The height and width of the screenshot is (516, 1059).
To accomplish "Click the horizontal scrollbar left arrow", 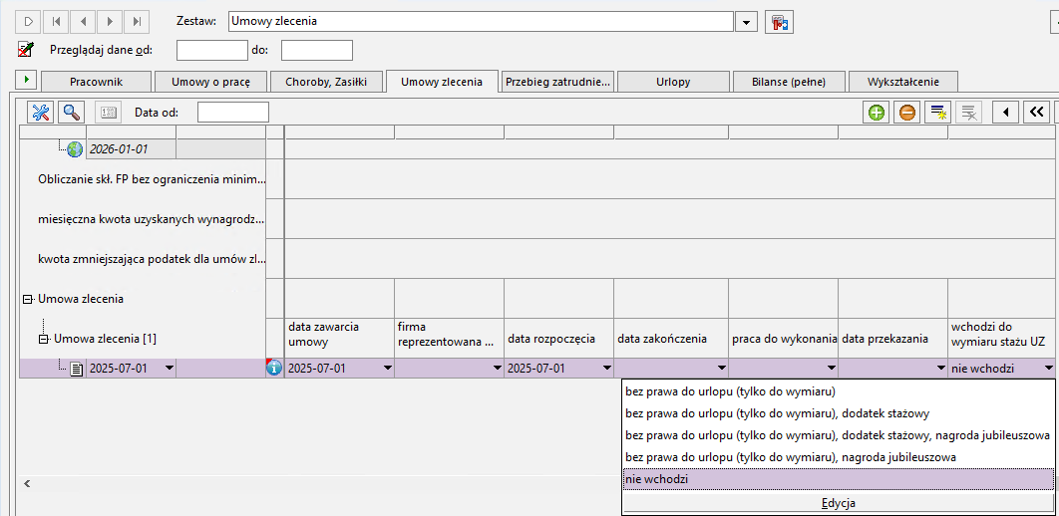I will 28,483.
